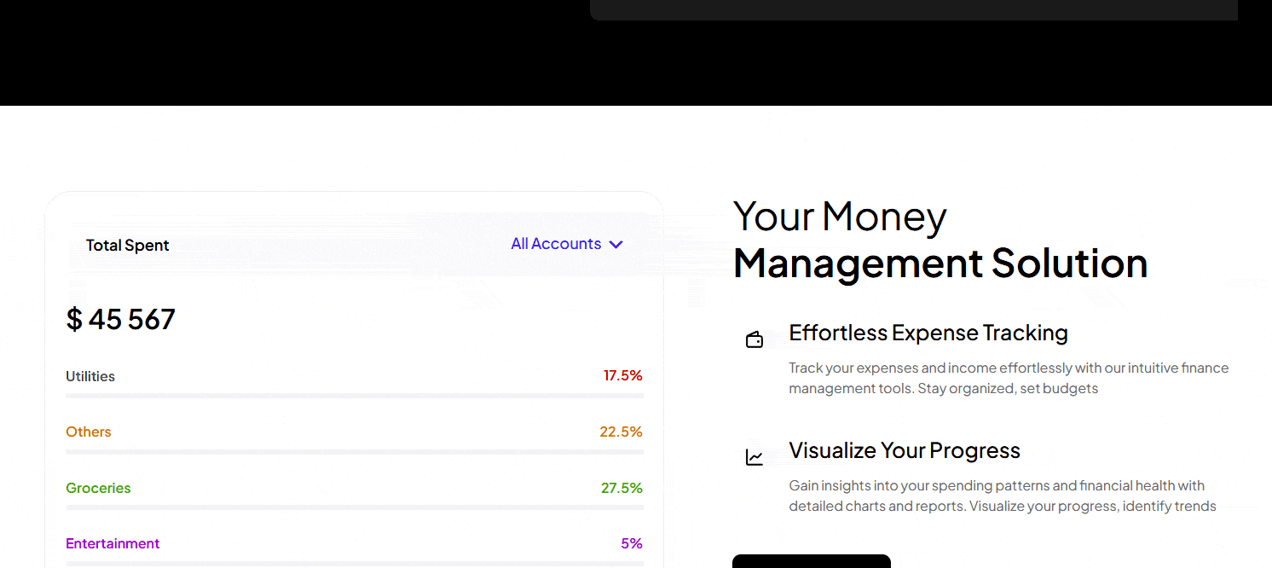Select the Entertainment category label

point(113,543)
